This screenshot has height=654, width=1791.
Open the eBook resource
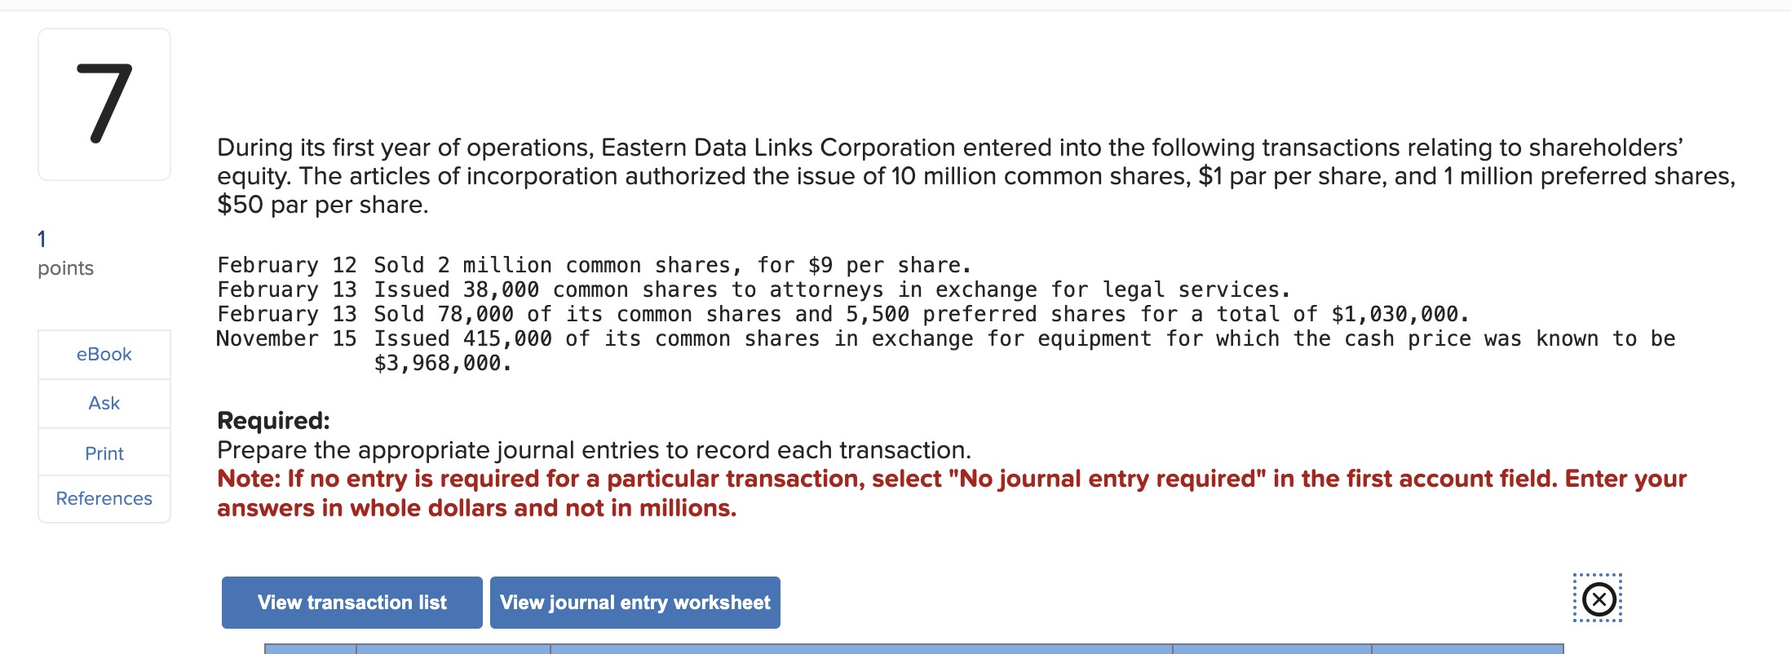click(104, 354)
